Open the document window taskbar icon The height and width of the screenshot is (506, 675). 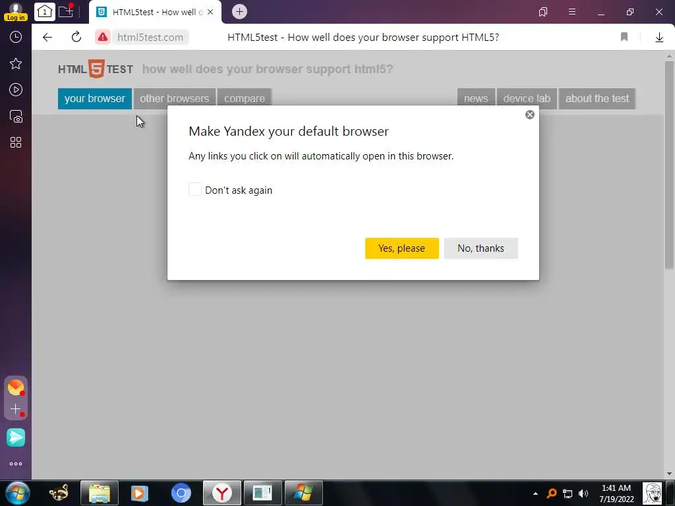[x=262, y=493]
